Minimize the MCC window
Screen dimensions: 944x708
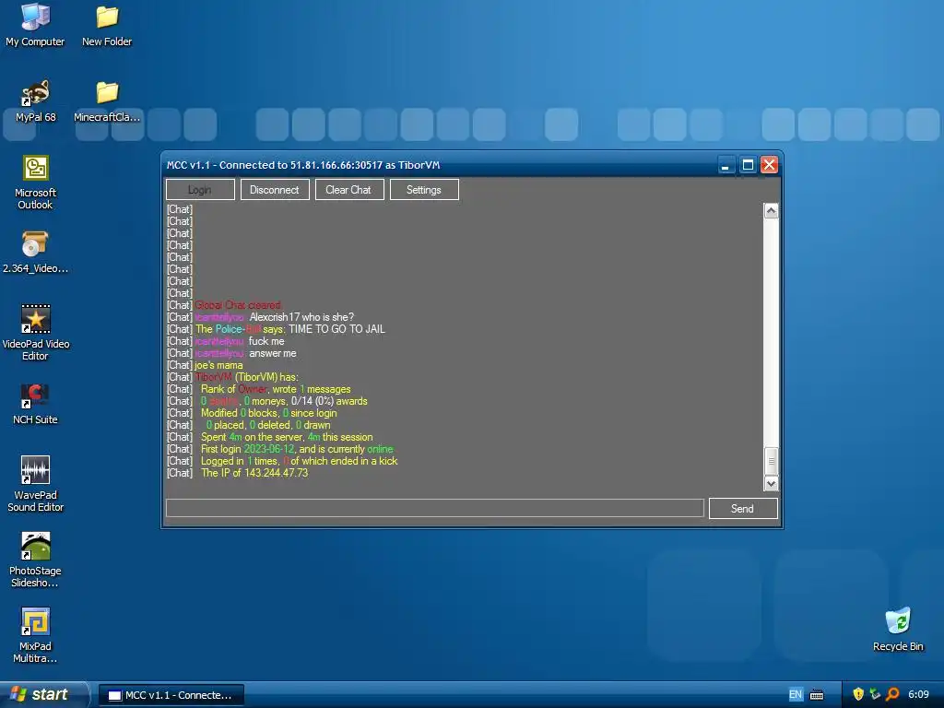(x=726, y=165)
